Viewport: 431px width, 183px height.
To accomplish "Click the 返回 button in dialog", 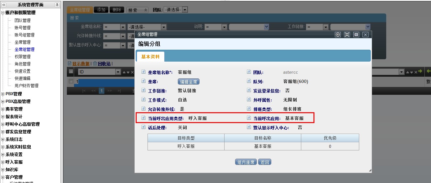I will pos(264,162).
